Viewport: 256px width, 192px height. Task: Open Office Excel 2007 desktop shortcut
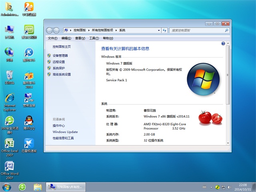click(x=10, y=148)
